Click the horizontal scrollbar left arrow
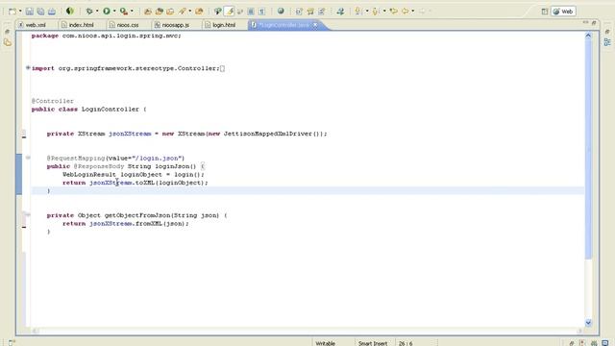This screenshot has width=615, height=346. click(36, 331)
